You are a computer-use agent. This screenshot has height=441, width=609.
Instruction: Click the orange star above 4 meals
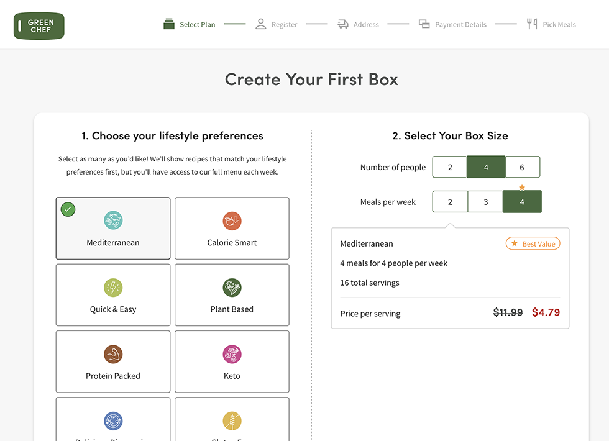pos(522,188)
